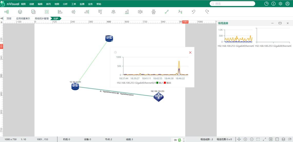Select the align left tool
This screenshot has height=142, width=293.
point(60,12)
